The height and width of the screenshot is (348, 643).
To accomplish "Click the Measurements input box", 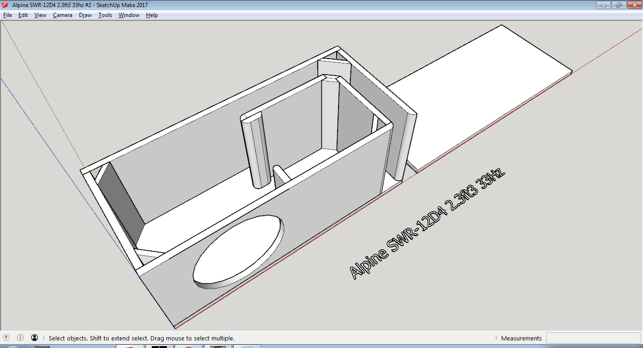I will (x=593, y=338).
